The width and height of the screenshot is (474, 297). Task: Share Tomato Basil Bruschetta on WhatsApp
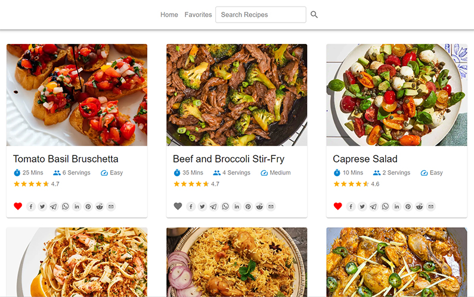[x=65, y=207]
